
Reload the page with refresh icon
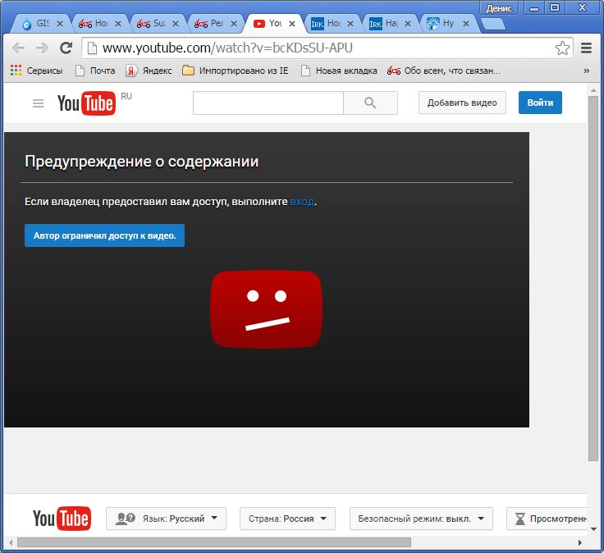click(66, 48)
